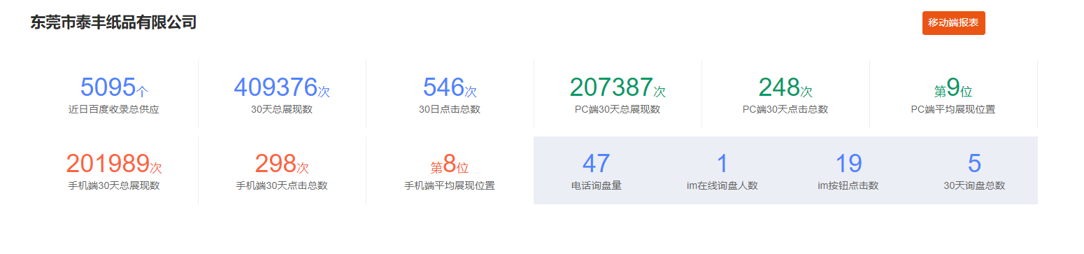Select the 电话询盘量 label text
Screen dimensions: 1084x254
click(x=597, y=185)
